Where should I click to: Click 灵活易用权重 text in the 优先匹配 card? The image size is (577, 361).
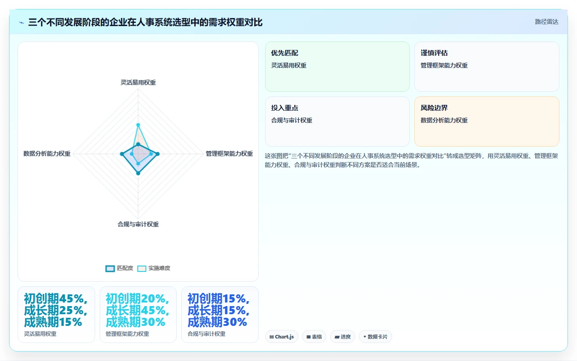coord(289,65)
